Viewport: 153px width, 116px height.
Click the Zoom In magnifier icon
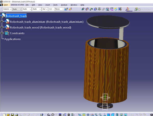pos(96,115)
